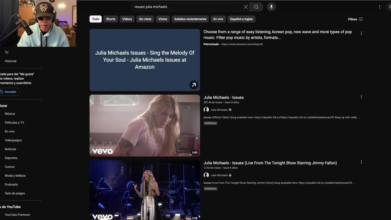Open Películas y TV in the sidebar
The height and width of the screenshot is (220, 391).
click(x=14, y=123)
